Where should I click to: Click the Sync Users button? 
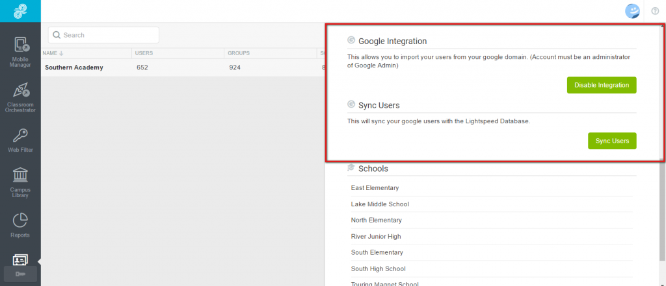[612, 141]
